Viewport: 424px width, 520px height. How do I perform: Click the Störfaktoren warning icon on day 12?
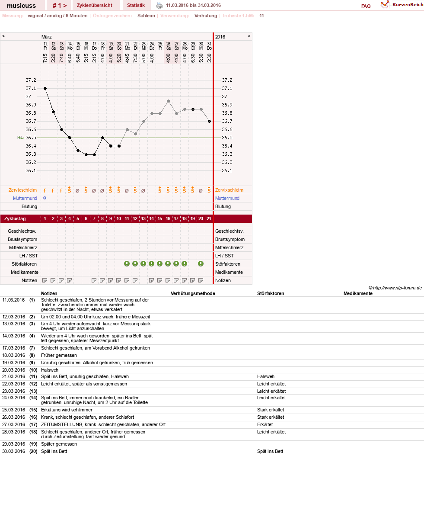tap(135, 263)
